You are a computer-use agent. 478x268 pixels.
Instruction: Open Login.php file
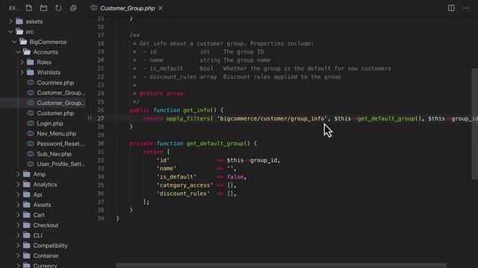coord(50,124)
